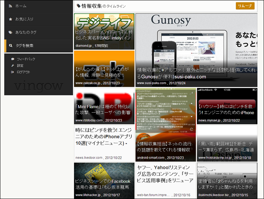This screenshot has height=199, width=264.
Task: Open the デジライフ diamond.jp article tile
Action: [x=104, y=31]
